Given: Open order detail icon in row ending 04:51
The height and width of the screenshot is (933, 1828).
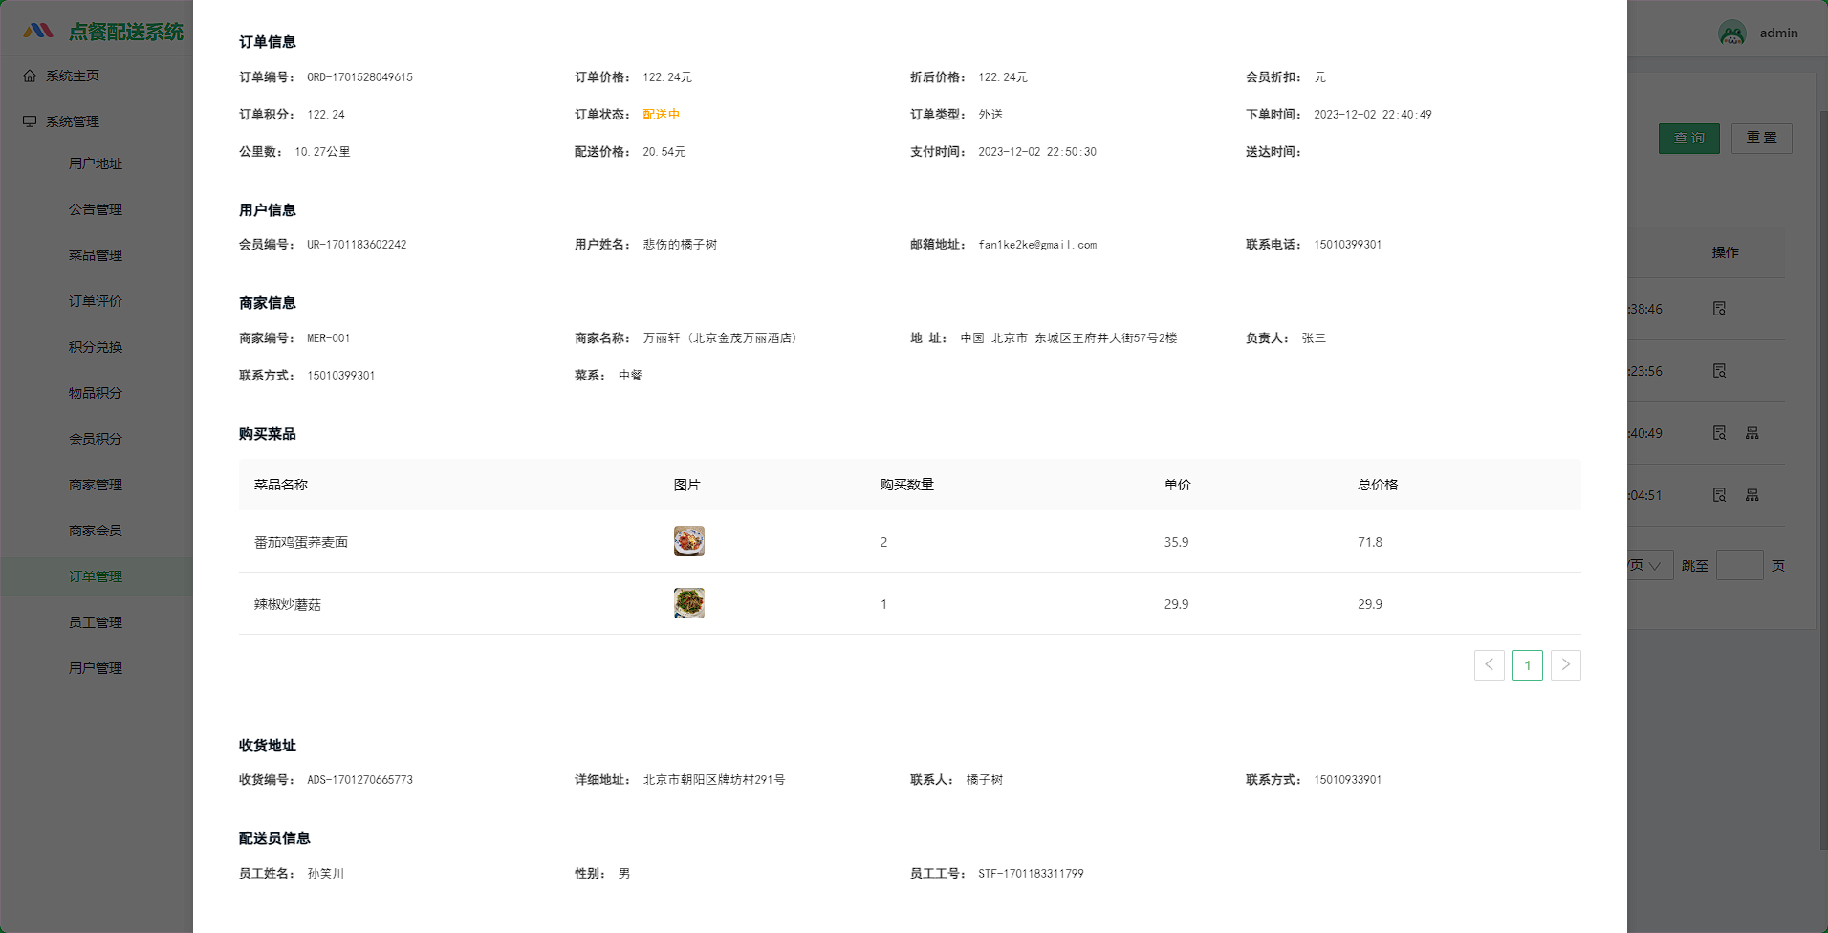Looking at the screenshot, I should tap(1719, 495).
